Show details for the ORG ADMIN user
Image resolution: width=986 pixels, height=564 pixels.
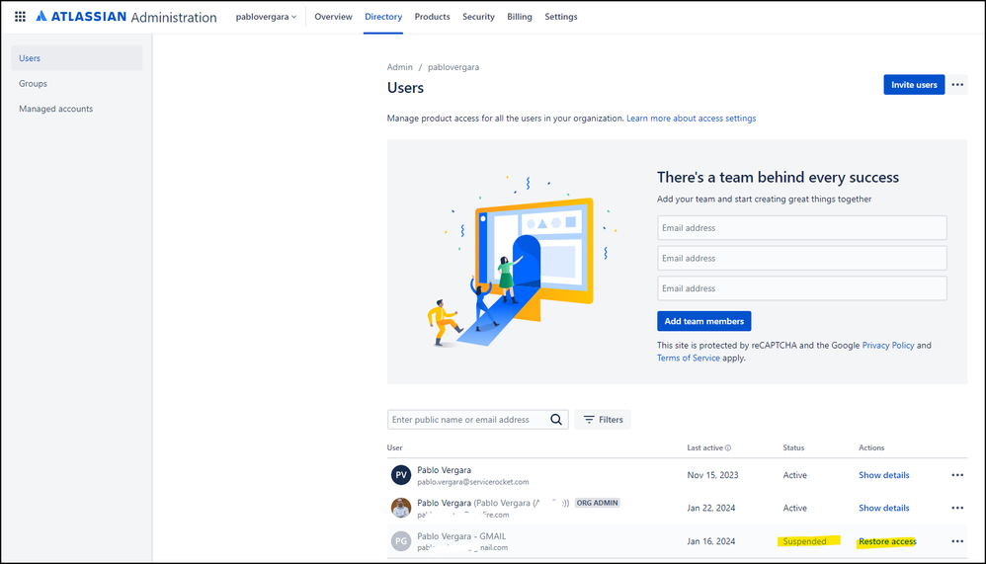883,508
